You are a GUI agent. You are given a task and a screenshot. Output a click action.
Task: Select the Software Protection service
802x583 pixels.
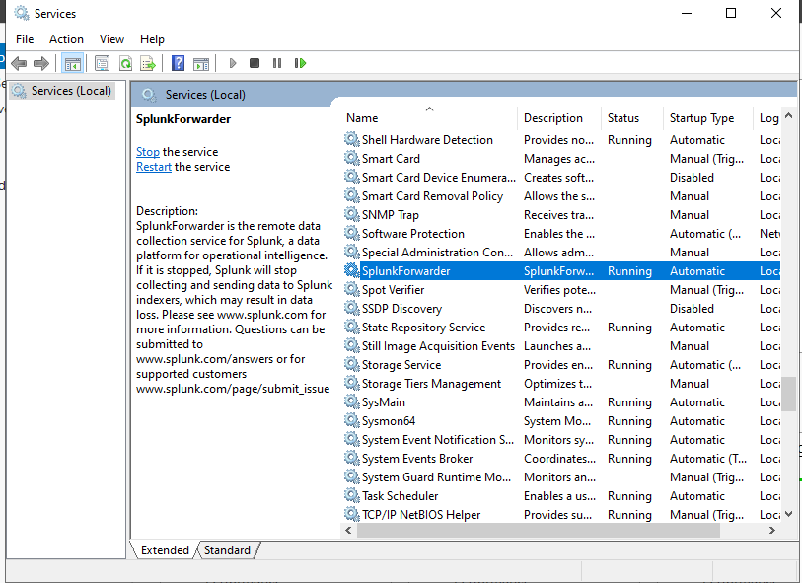560,233
